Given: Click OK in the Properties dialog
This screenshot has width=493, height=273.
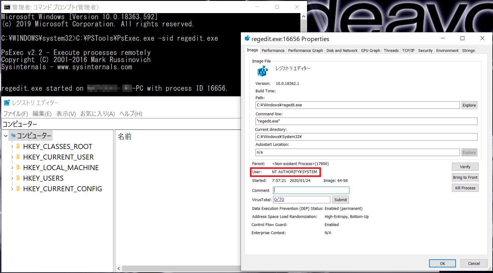Looking at the screenshot, I should click(443, 263).
